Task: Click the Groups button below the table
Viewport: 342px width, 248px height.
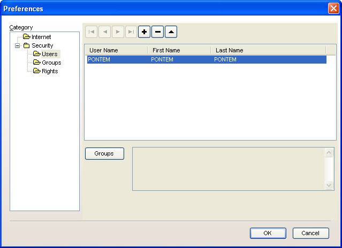Action: [104, 153]
